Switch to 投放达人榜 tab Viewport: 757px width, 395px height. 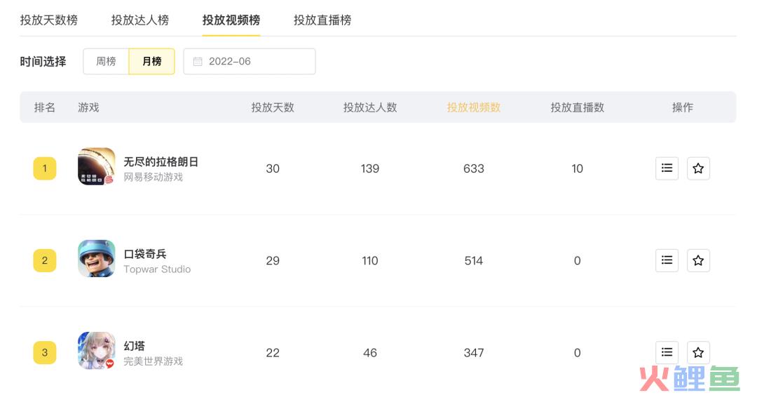point(140,20)
